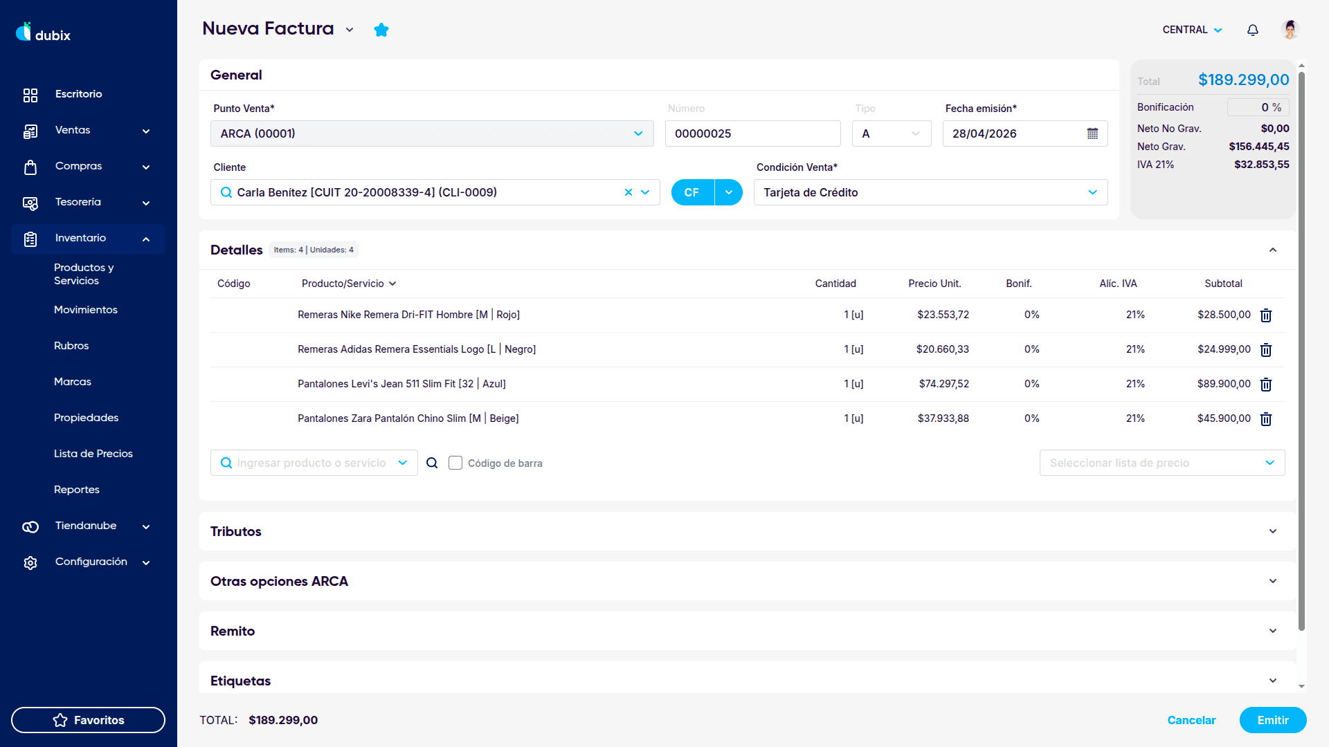Open Escritorio dashboard icon

pos(30,95)
